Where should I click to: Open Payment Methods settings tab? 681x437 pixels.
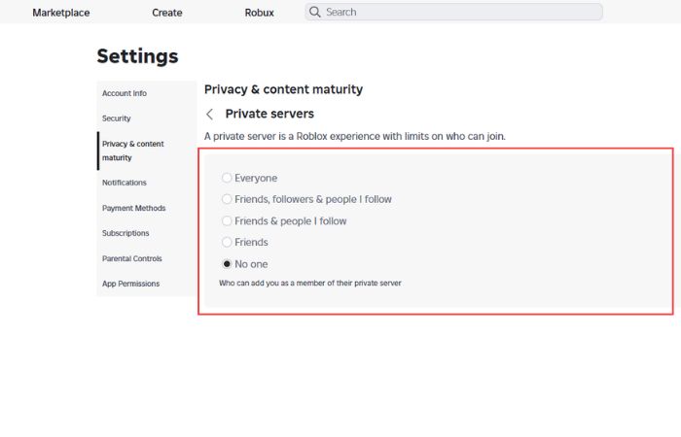point(146,208)
